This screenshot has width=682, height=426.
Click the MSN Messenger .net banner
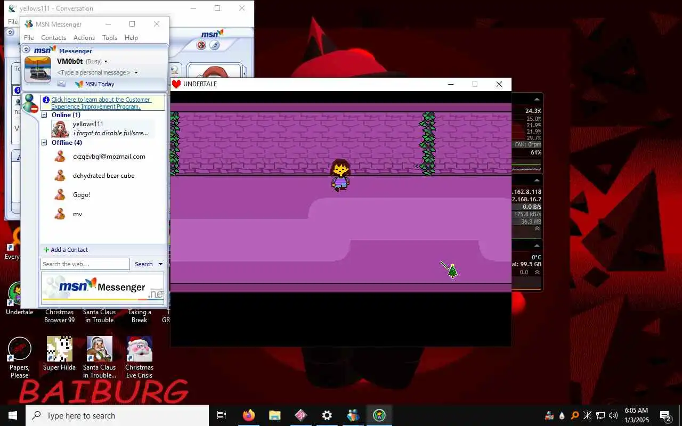(103, 288)
